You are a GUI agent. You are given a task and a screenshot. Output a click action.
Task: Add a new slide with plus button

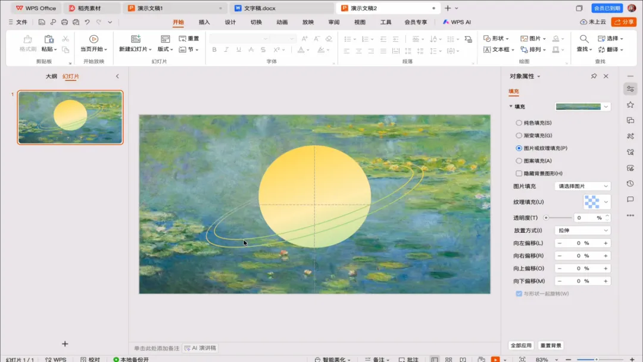coord(65,344)
